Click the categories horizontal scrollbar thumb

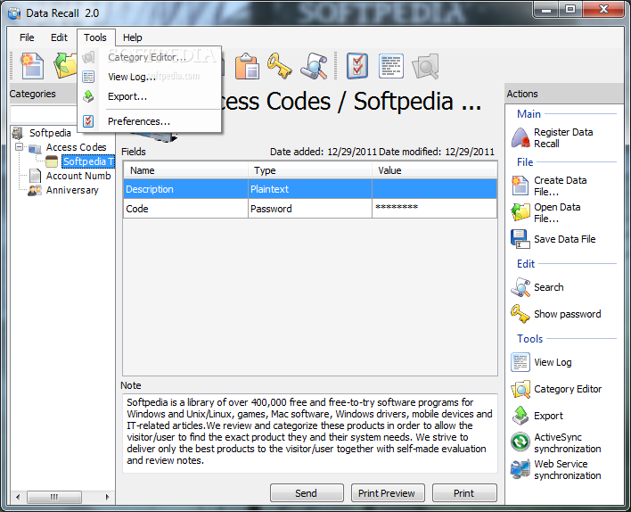point(54,497)
